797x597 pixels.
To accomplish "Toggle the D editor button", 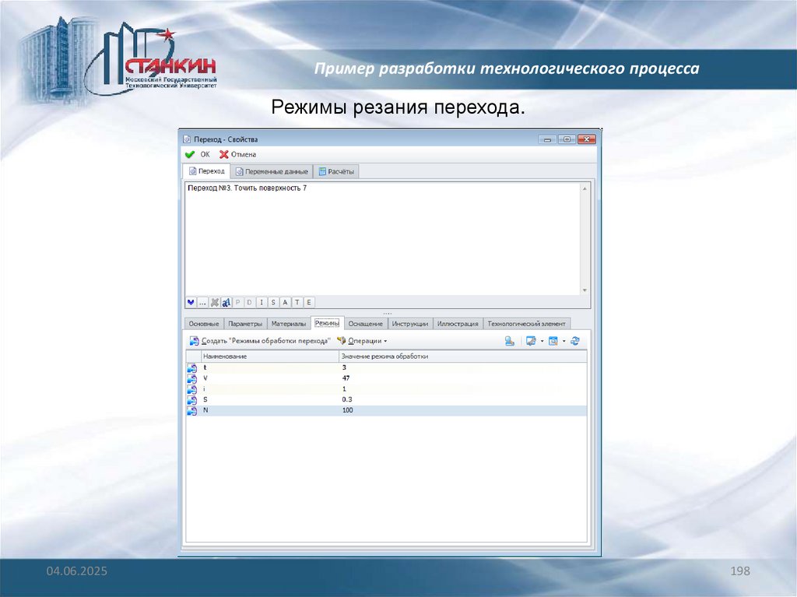I will pos(249,303).
